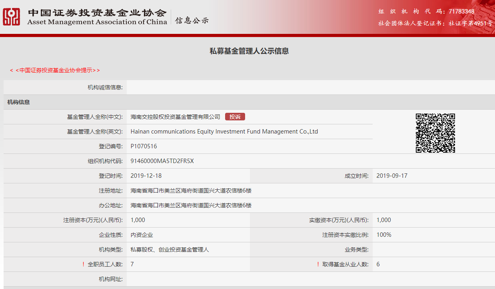This screenshot has height=289, width=495.
Task: Click the QR code image
Action: pyautogui.click(x=435, y=133)
